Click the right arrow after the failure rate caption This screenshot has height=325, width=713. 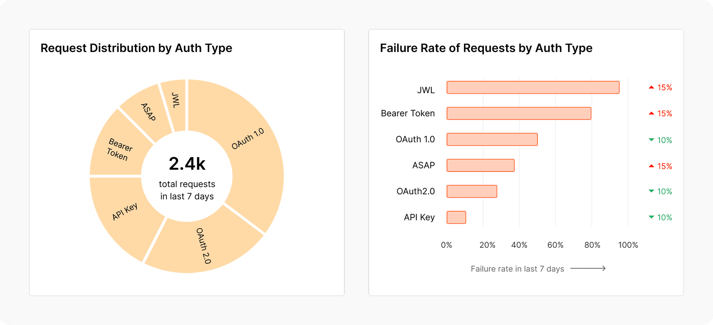pyautogui.click(x=588, y=268)
